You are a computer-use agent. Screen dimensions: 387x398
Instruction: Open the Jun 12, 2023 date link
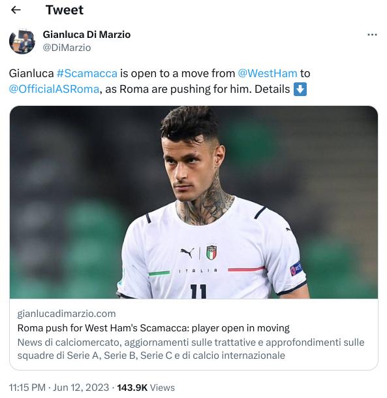(81, 388)
